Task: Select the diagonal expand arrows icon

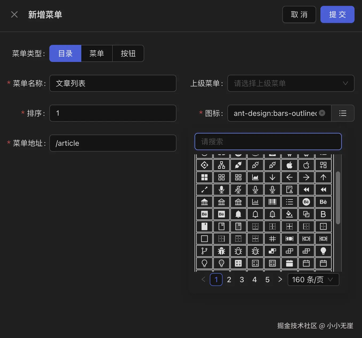Action: (204, 190)
